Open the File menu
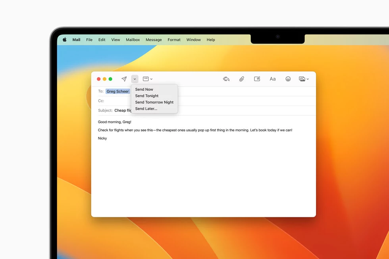The image size is (389, 259). pyautogui.click(x=89, y=40)
